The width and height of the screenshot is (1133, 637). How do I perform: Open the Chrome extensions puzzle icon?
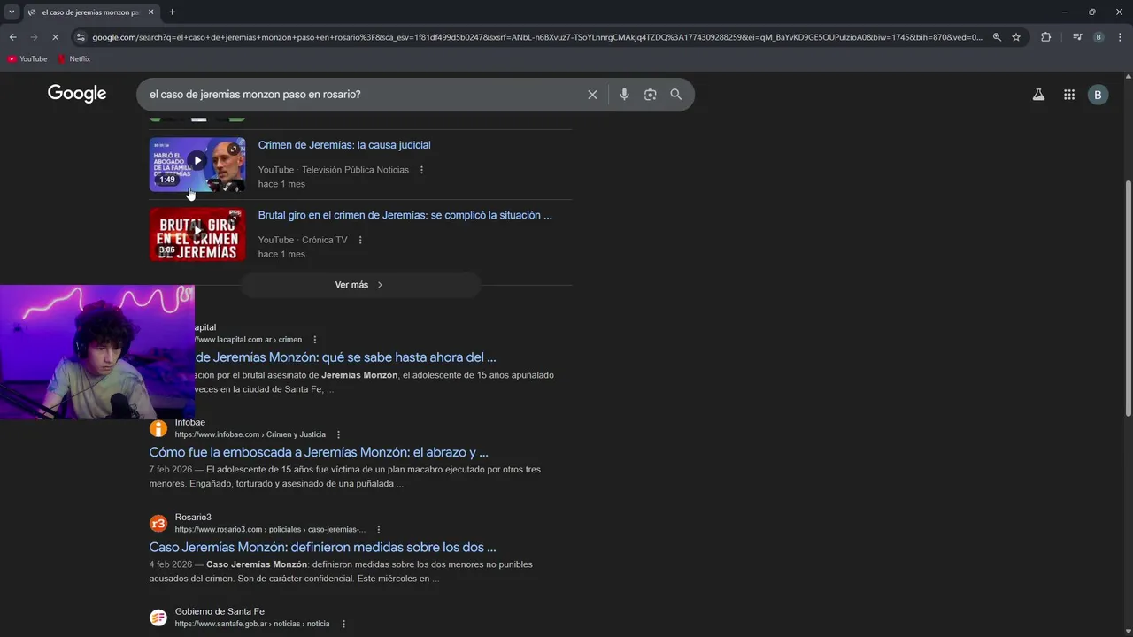pyautogui.click(x=1045, y=37)
